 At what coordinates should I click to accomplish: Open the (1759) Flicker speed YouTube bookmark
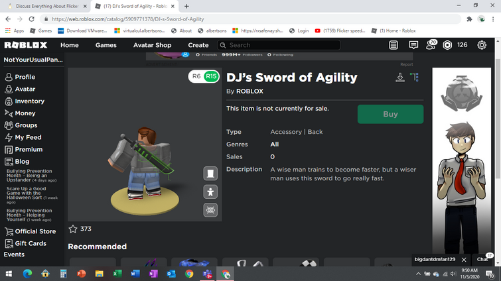point(340,30)
